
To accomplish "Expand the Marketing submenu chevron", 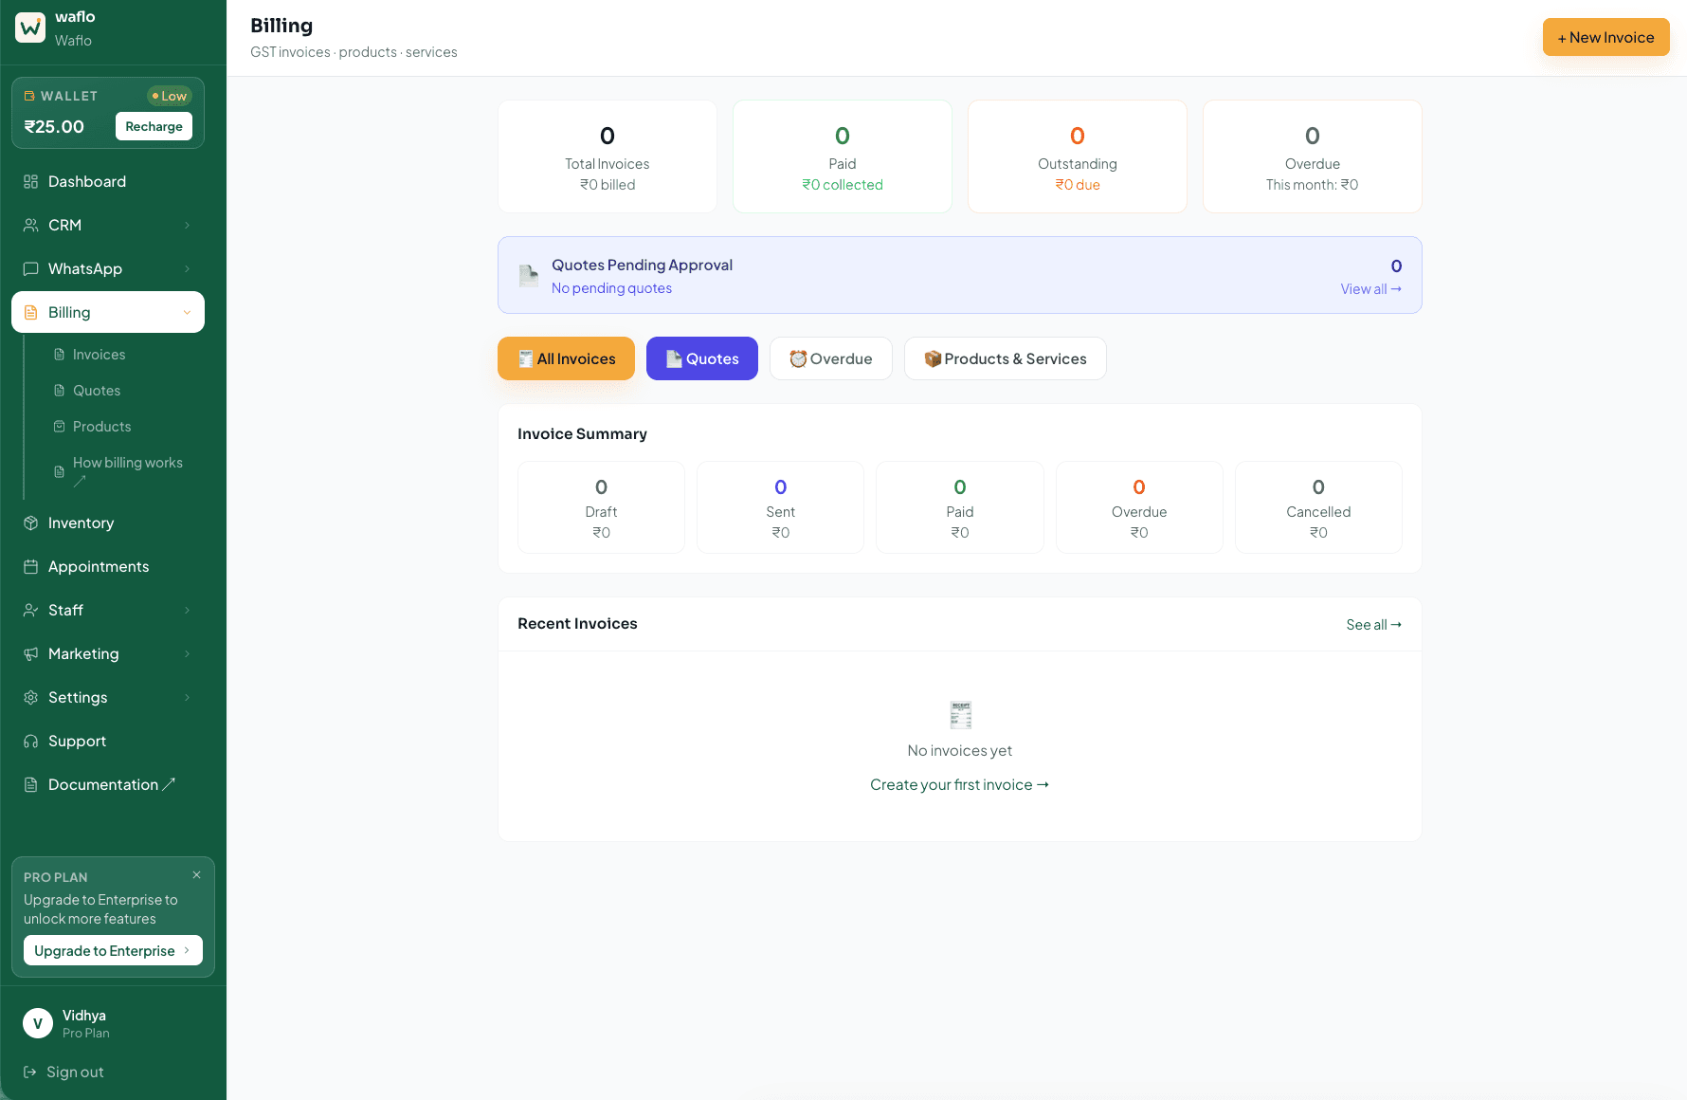I will point(187,653).
